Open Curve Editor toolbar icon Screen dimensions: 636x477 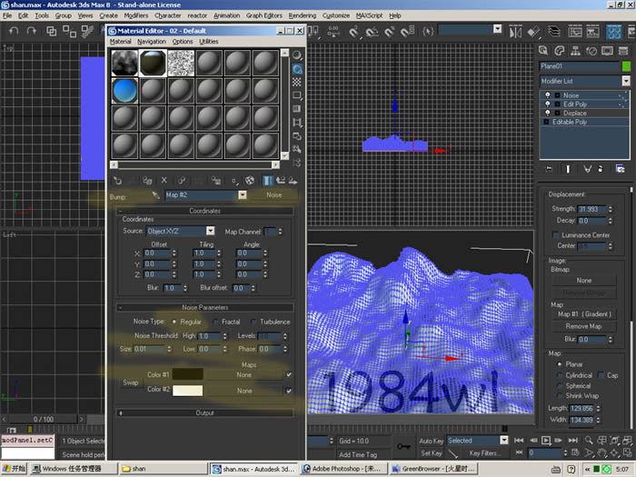click(x=575, y=32)
